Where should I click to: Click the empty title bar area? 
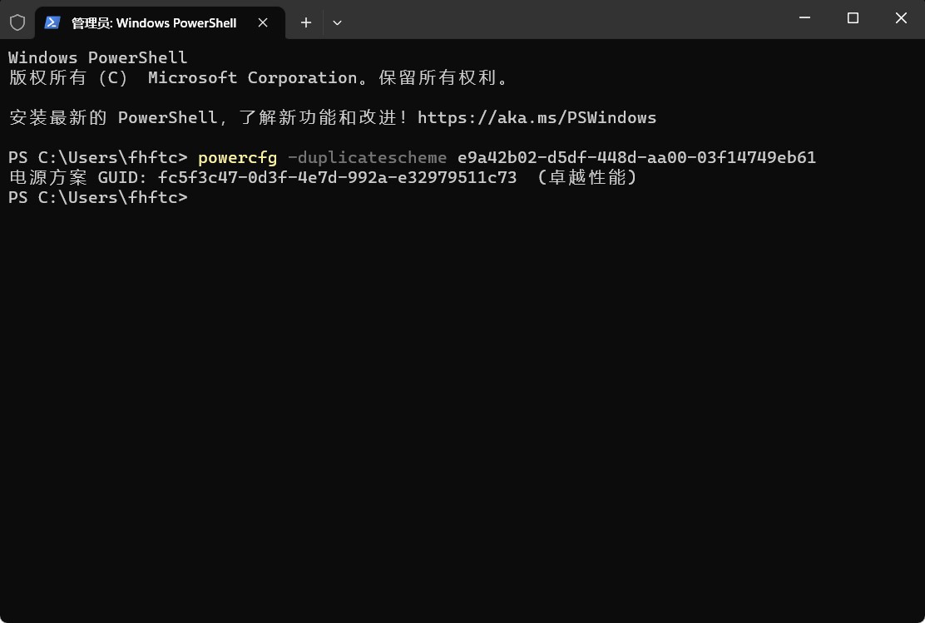point(561,19)
